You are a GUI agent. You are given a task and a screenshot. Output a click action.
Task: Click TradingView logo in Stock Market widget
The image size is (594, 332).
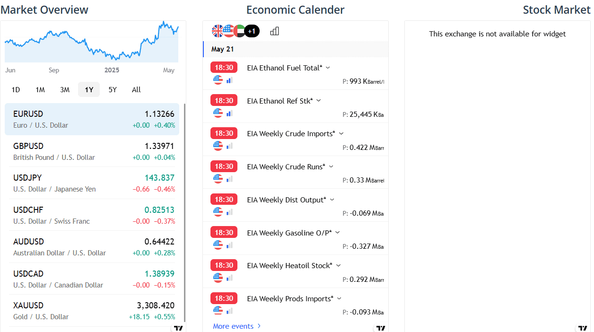(583, 328)
